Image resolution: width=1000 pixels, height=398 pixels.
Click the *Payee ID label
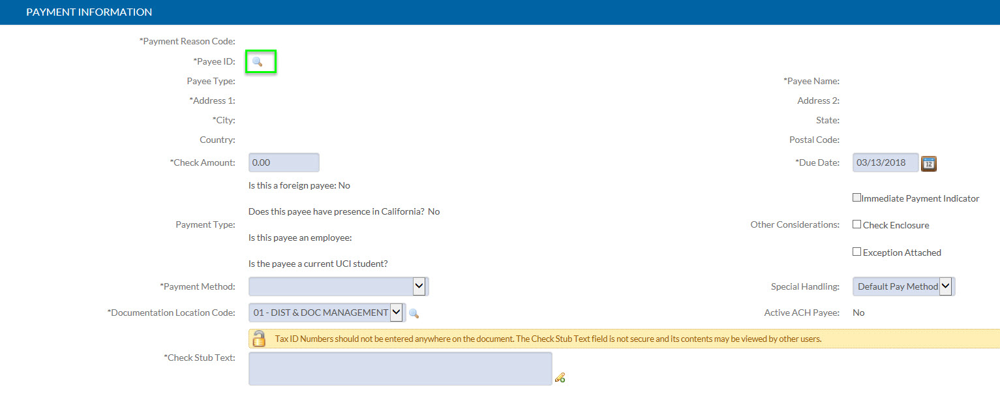(x=215, y=61)
